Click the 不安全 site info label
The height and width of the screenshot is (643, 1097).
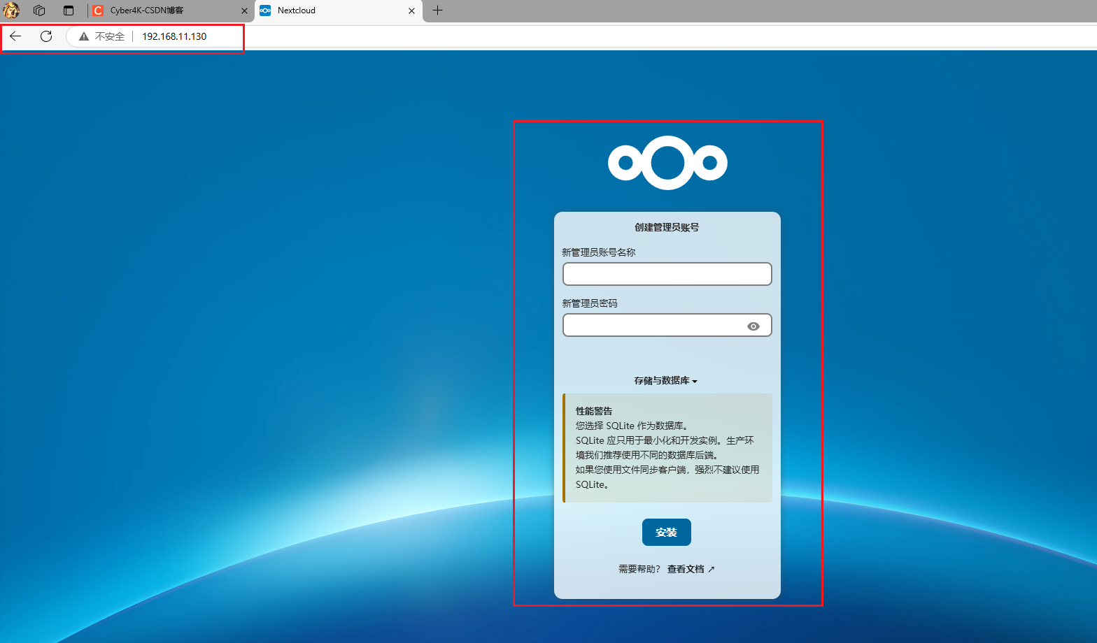click(110, 36)
